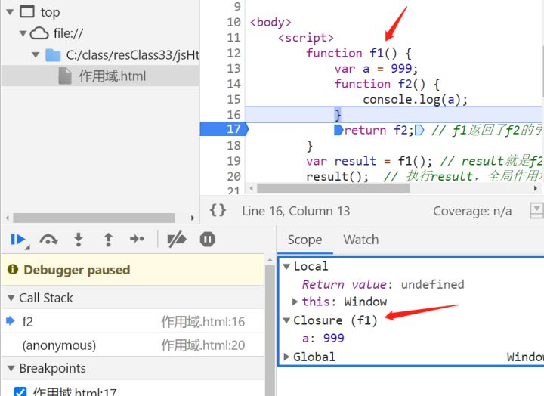Screen dimensions: 544x396
Task: Toggle pause on exceptions icon
Action: 208,239
